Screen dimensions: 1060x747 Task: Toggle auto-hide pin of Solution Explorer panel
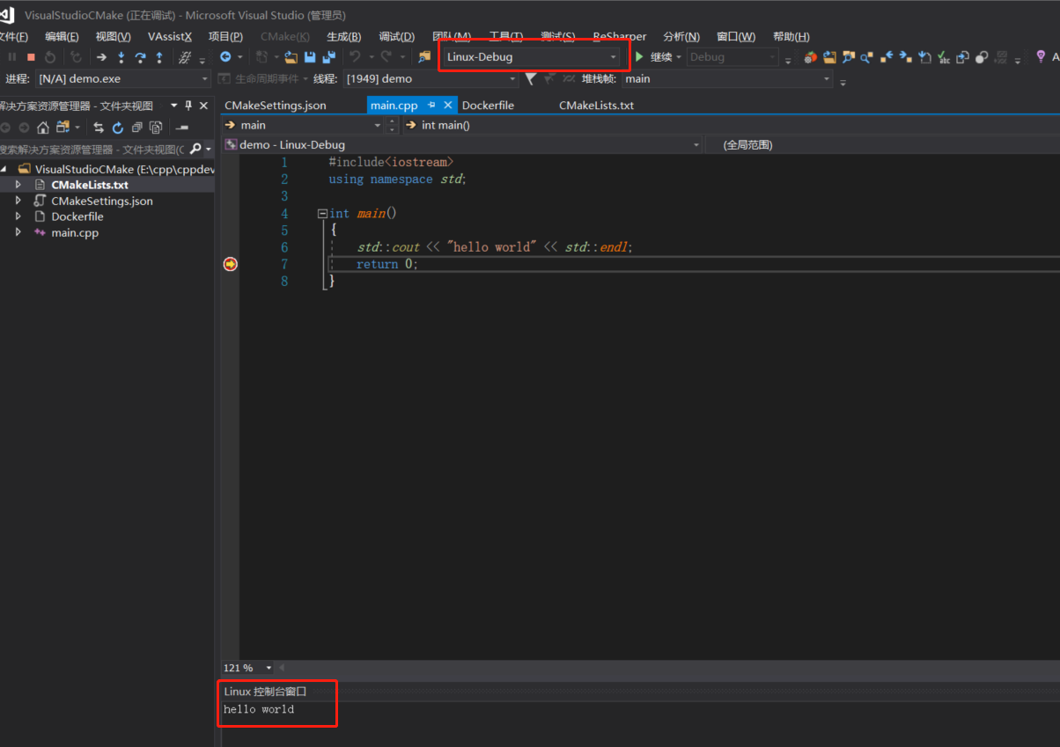pos(188,106)
